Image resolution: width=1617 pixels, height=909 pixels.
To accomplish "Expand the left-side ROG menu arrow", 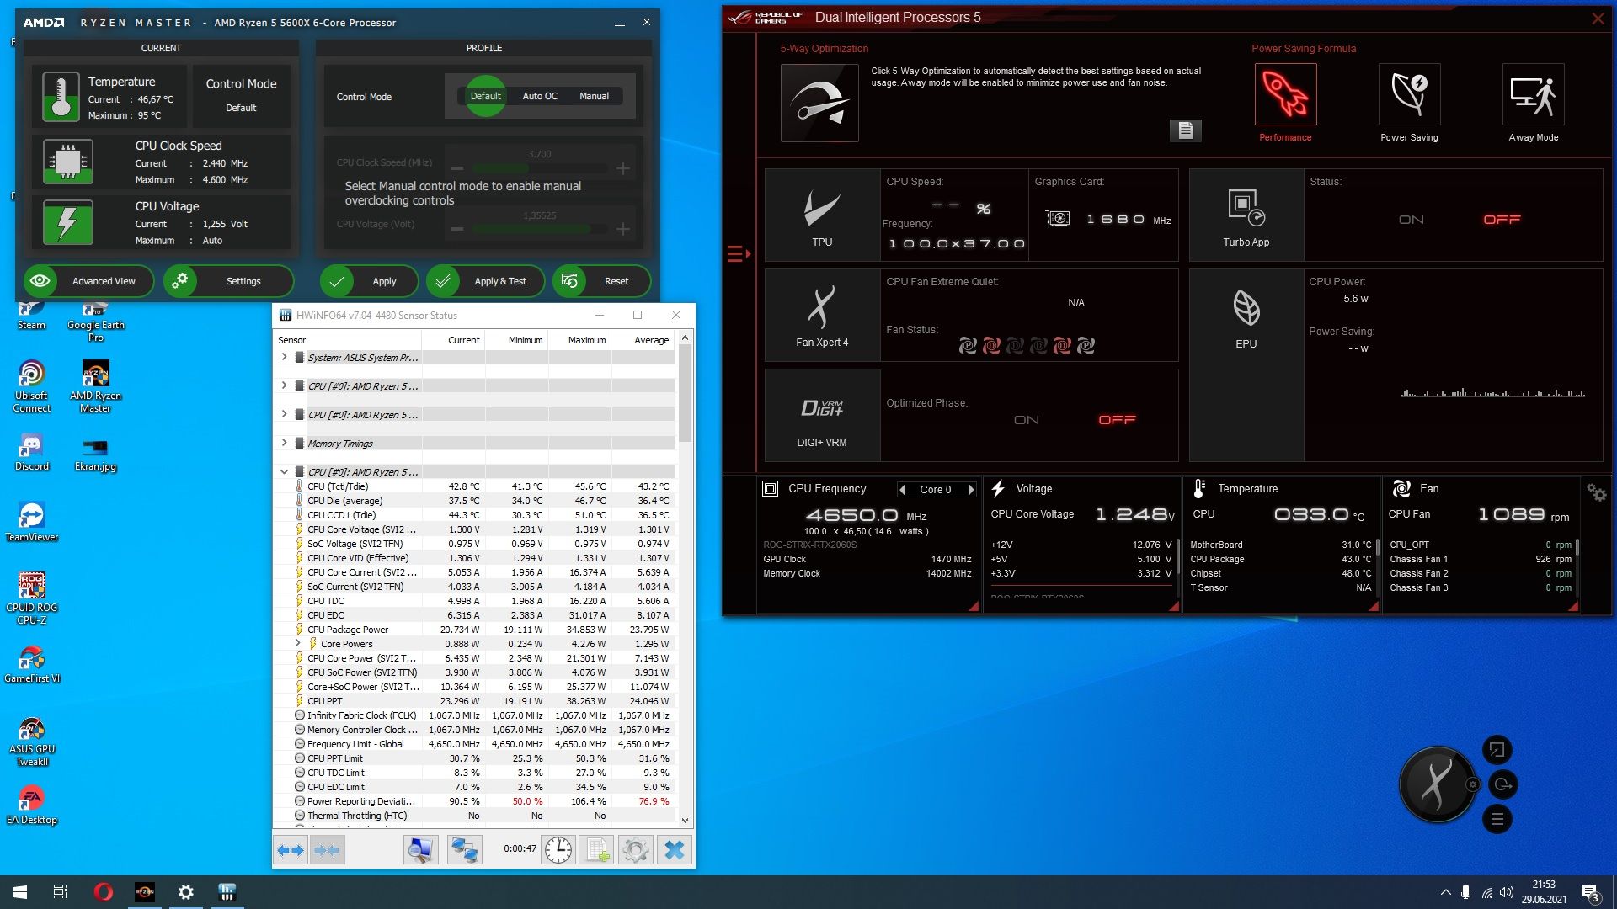I will (738, 253).
